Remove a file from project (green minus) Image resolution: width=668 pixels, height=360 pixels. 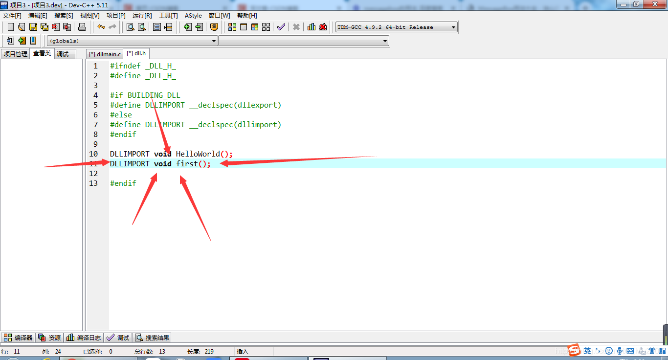199,27
